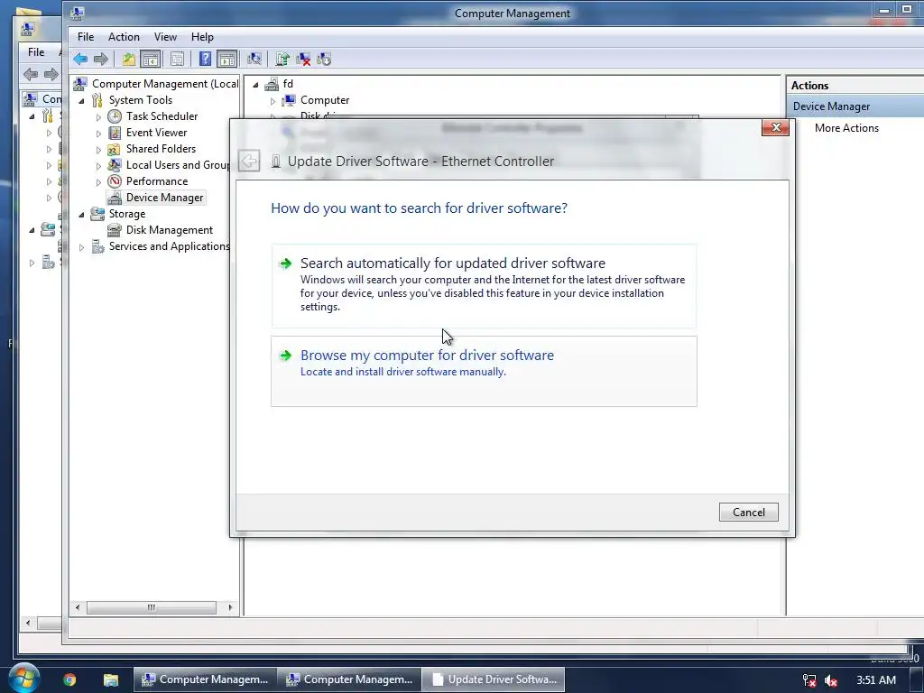Click the Up one level folder icon

(x=128, y=59)
